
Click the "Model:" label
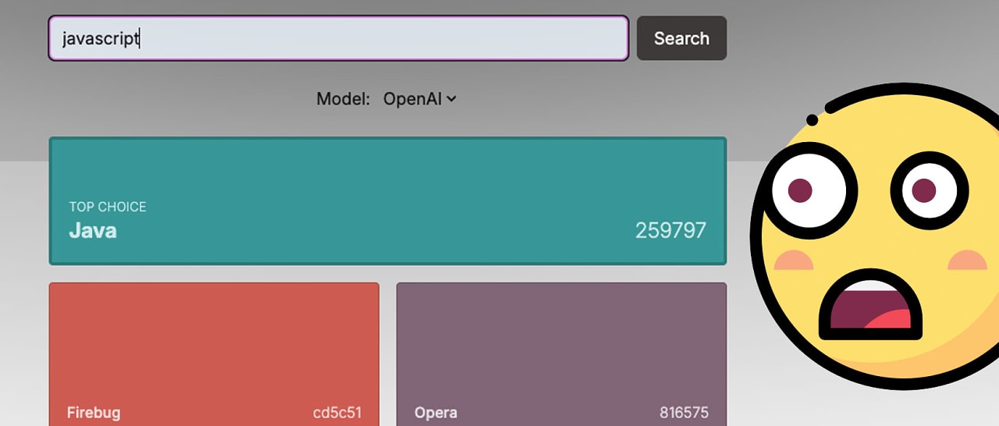point(343,99)
